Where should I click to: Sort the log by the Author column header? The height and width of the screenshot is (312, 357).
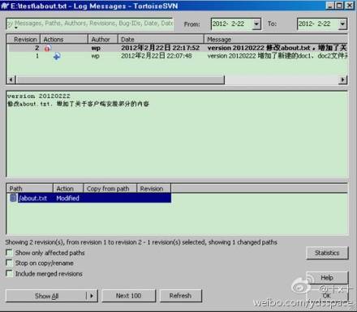click(x=103, y=40)
